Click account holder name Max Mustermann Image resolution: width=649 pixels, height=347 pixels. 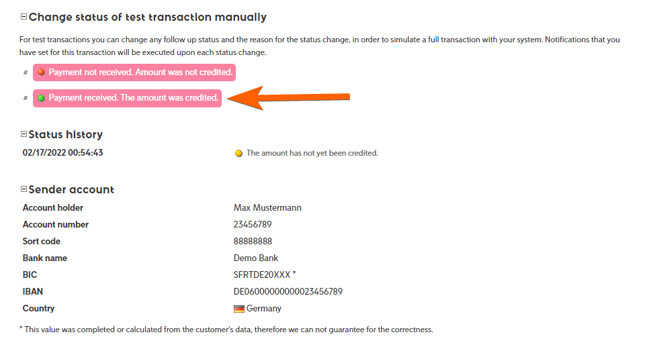(x=267, y=207)
